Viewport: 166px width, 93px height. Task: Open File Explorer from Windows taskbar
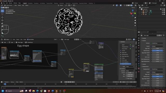pyautogui.click(x=34, y=91)
